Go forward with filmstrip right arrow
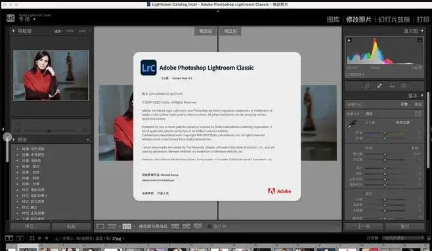Screen dimensions: 432x251 [x=46, y=239]
